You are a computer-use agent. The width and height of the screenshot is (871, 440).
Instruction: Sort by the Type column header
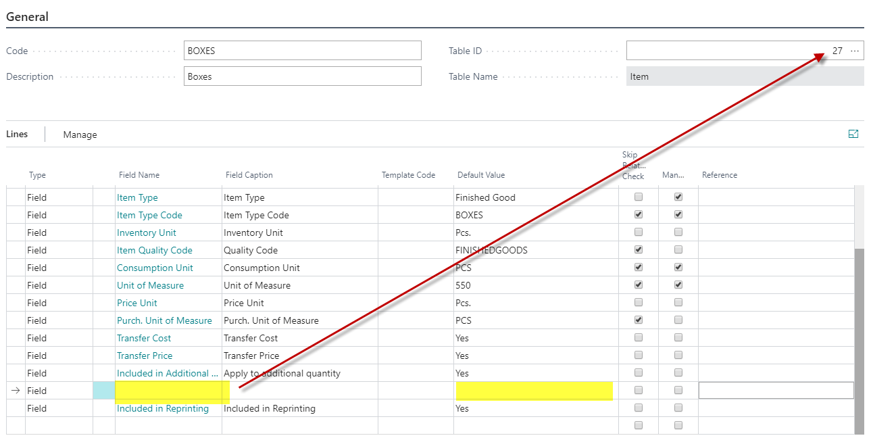click(x=37, y=175)
